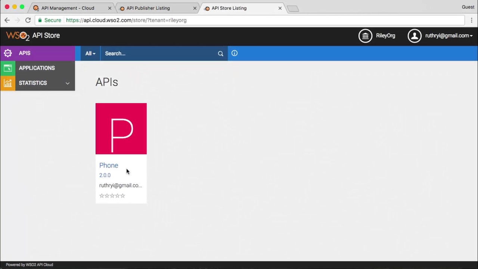
Task: Click the APIs gear icon in sidebar
Action: point(8,53)
